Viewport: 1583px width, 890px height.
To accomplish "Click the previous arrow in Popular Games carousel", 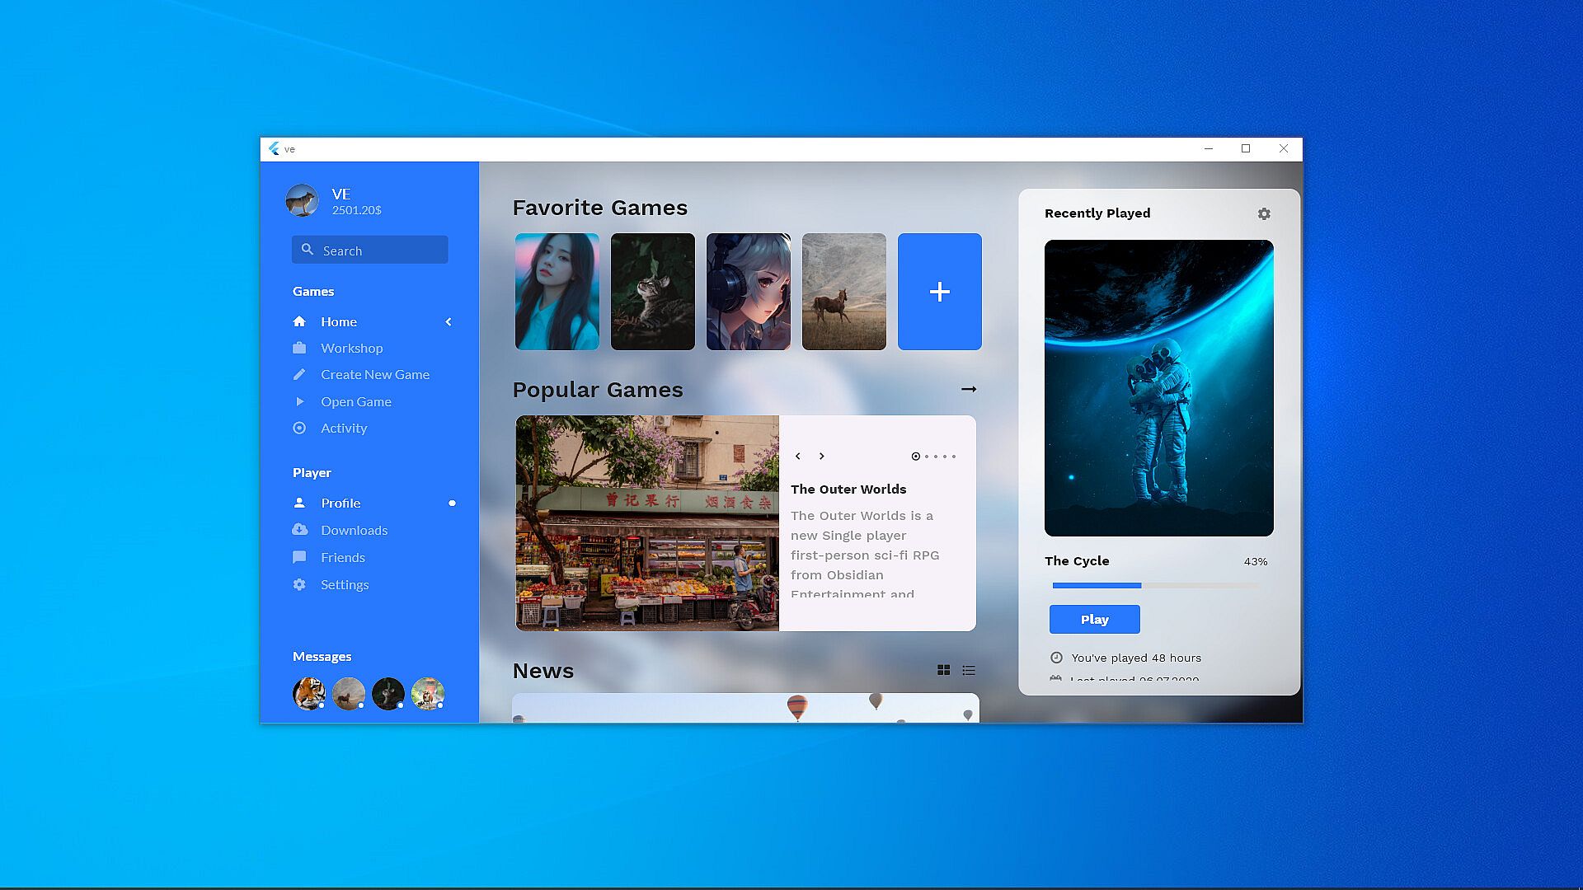I will coord(798,457).
